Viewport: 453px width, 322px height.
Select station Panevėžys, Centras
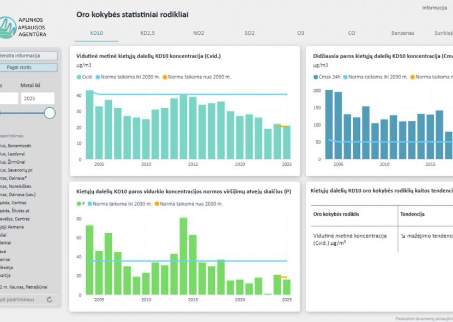[15, 219]
